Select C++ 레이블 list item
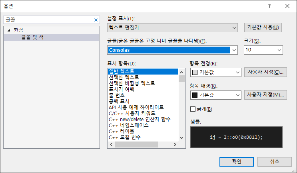The height and width of the screenshot is (173, 297). coord(143,132)
